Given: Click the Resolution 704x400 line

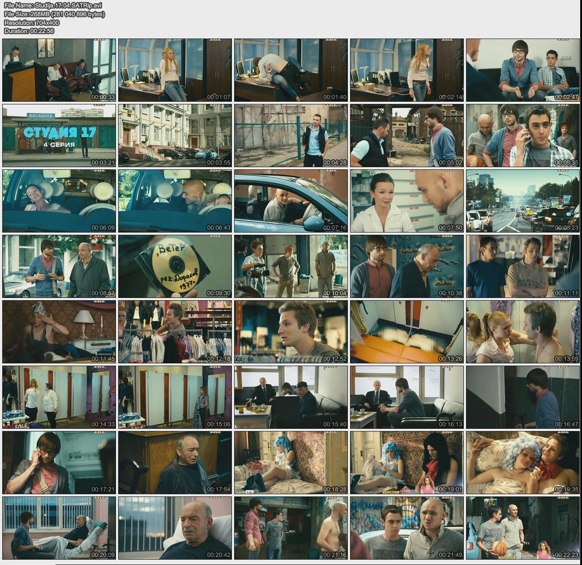Looking at the screenshot, I should pyautogui.click(x=32, y=22).
